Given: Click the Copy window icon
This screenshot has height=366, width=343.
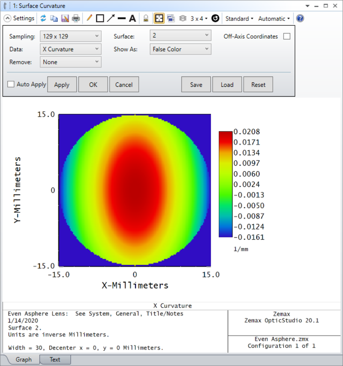Looking at the screenshot, I should click(54, 18).
